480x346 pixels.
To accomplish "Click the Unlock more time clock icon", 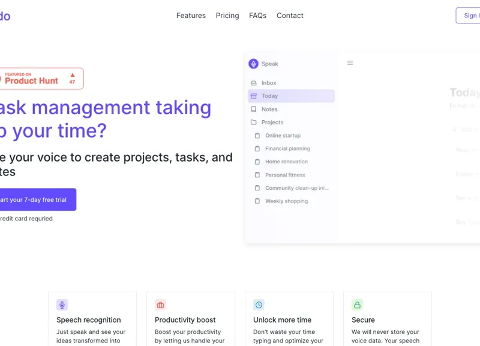I will (x=259, y=305).
